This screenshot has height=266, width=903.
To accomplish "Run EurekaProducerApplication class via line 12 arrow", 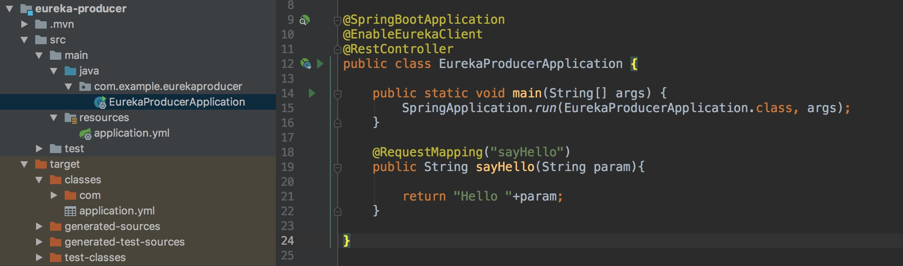I will coord(320,64).
